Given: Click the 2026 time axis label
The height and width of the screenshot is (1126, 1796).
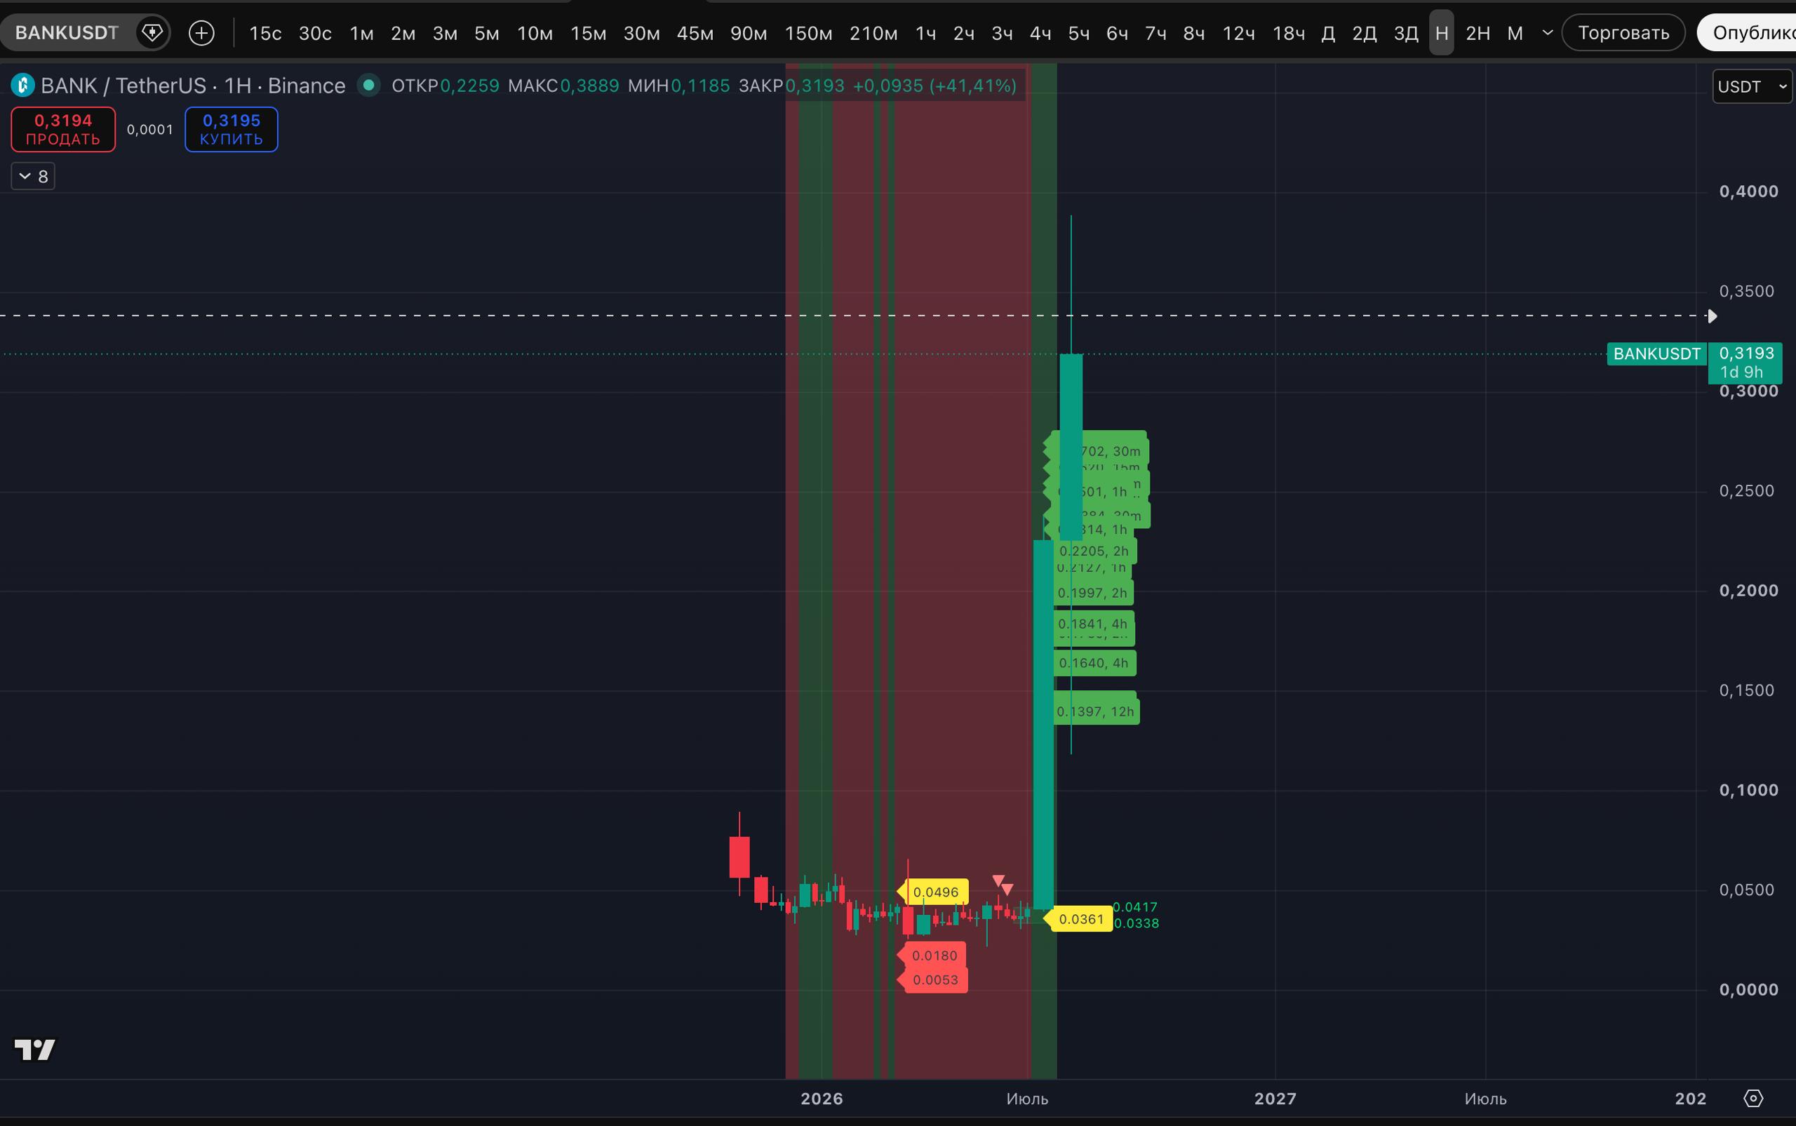Looking at the screenshot, I should pyautogui.click(x=822, y=1099).
